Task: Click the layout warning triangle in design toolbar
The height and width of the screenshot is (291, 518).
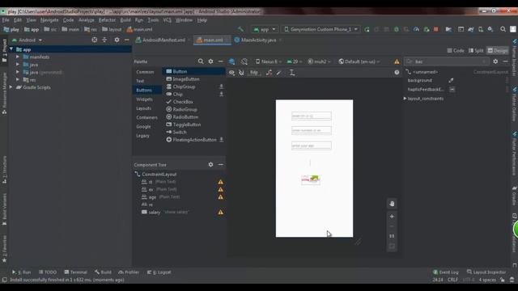Action: [x=397, y=61]
